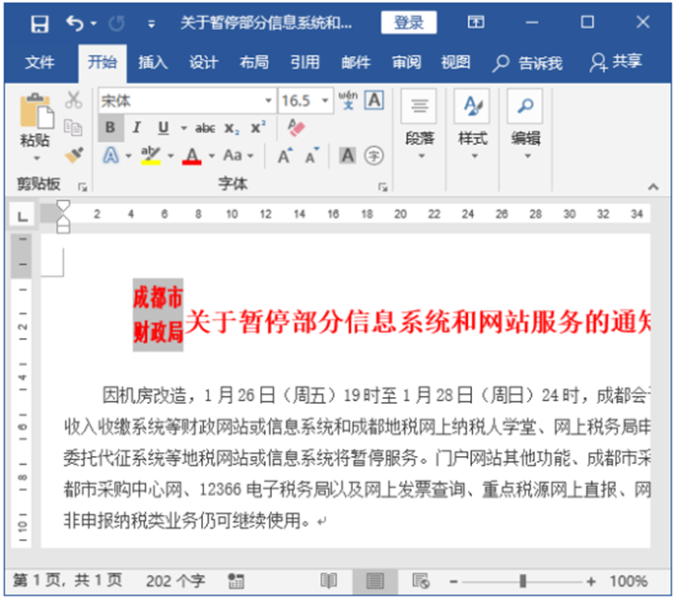Viewport: 677px width, 601px height.
Task: Click the 登录 sign-in button
Action: (408, 22)
